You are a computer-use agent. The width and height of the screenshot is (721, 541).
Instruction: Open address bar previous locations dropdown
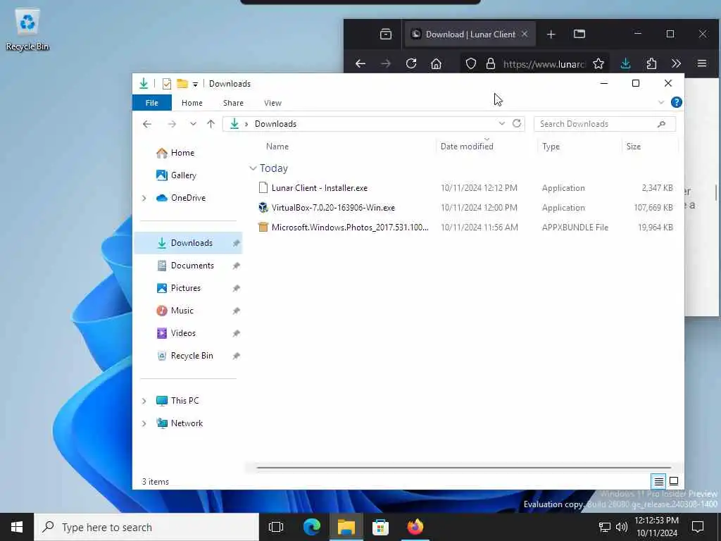(501, 123)
